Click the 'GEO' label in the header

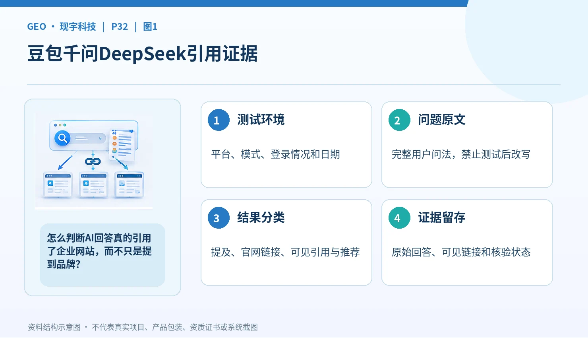pos(37,27)
